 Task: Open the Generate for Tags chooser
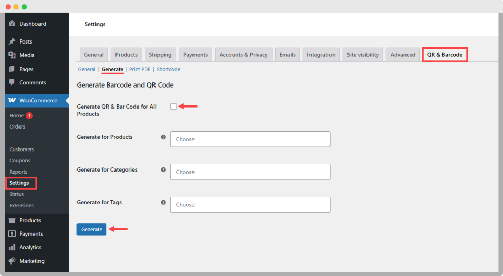click(250, 205)
